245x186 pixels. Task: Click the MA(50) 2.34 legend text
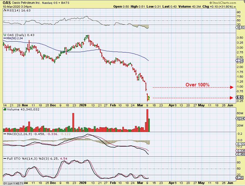(x=14, y=38)
